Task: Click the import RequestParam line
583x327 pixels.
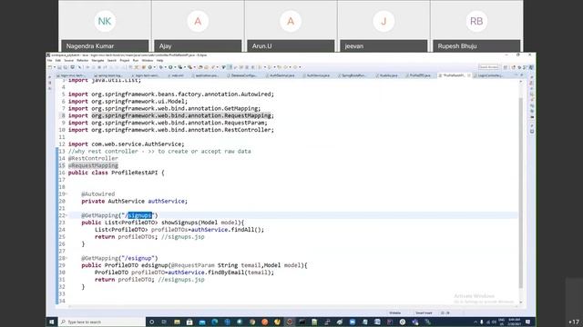Action: [168, 123]
